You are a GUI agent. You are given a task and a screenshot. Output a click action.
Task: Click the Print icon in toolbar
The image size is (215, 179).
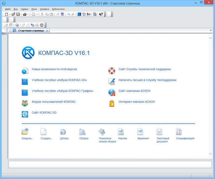tap(25, 14)
